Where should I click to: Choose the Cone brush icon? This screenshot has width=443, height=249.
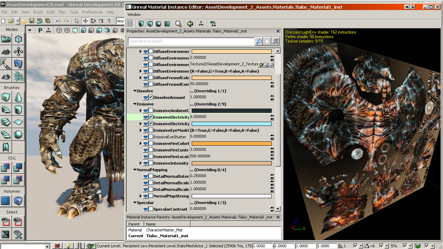[18, 97]
